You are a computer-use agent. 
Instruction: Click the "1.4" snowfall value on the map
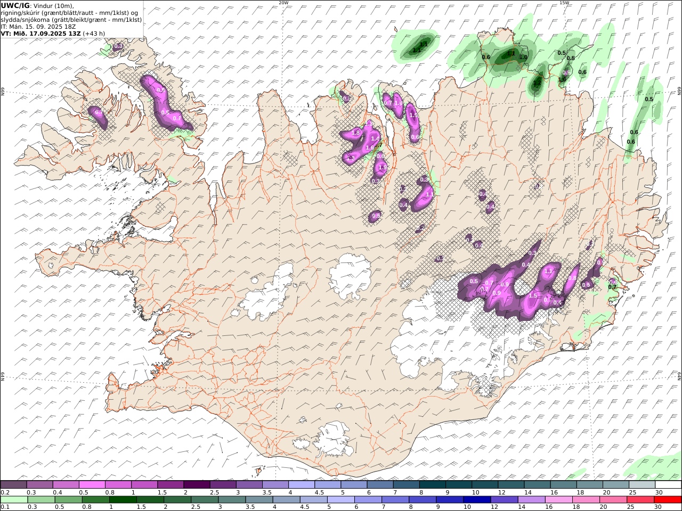pos(375,138)
